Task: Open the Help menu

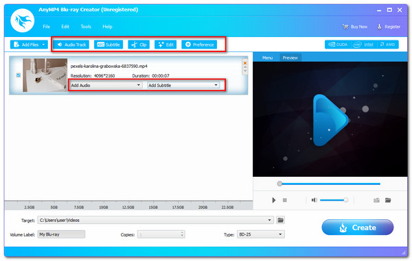Action: tap(107, 27)
